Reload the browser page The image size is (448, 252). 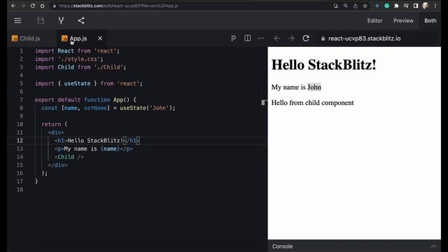[x=33, y=6]
